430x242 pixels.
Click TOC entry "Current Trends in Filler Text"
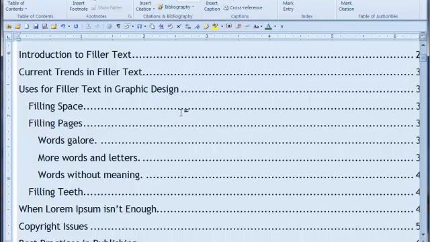[218, 72]
